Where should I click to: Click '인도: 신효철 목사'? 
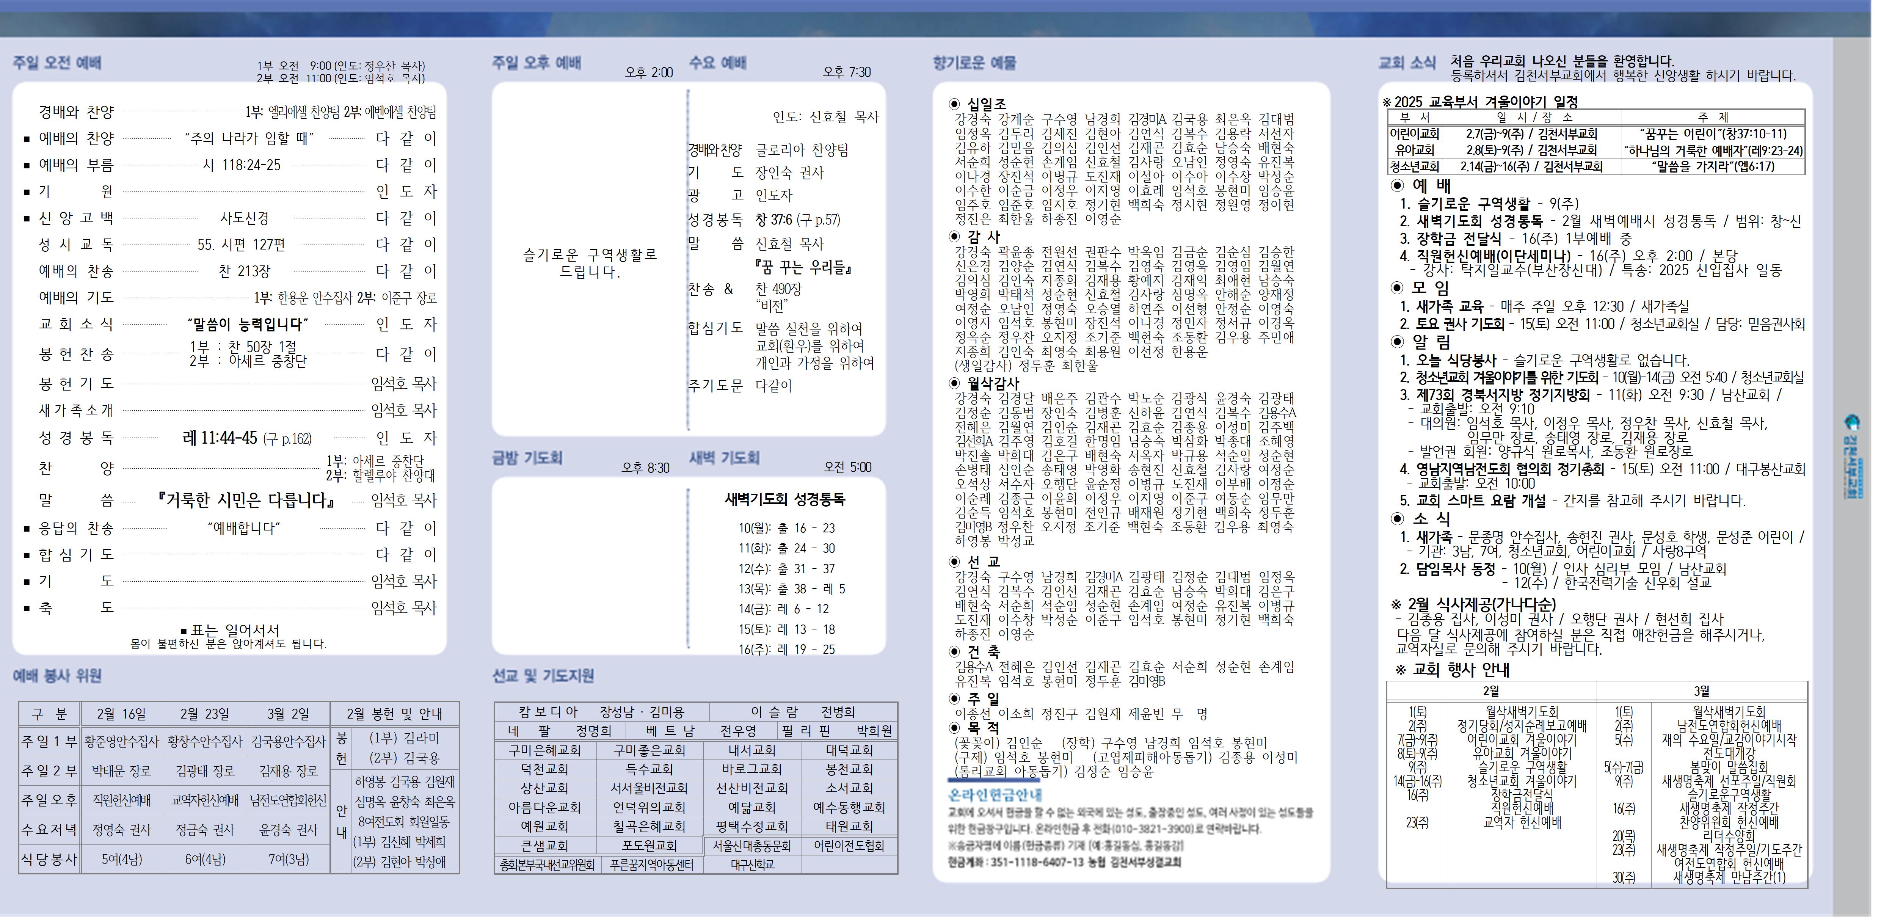pos(826,117)
